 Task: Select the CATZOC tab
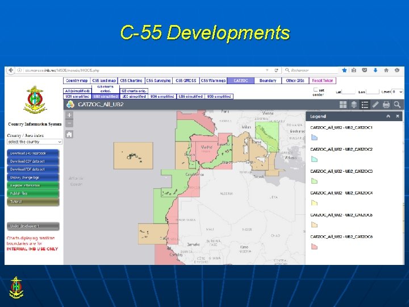coord(240,81)
